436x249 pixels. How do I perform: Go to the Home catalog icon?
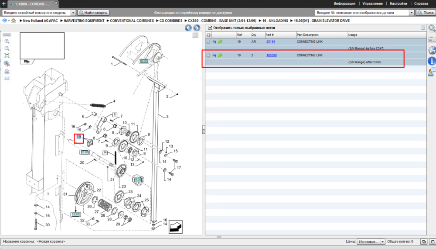(x=14, y=21)
